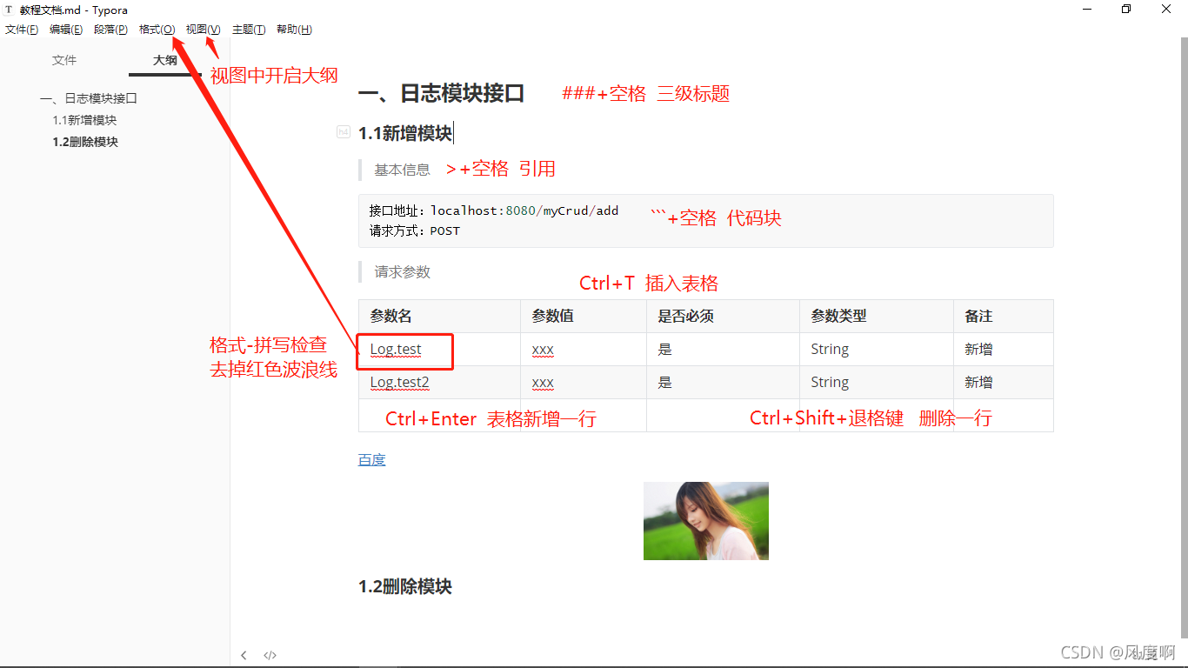Restore down the Typora window
1188x668 pixels.
(1127, 10)
